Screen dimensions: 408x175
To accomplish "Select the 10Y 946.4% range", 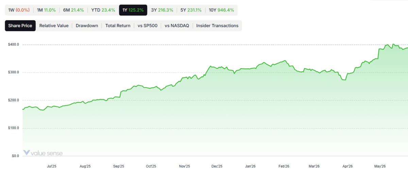I will point(221,10).
